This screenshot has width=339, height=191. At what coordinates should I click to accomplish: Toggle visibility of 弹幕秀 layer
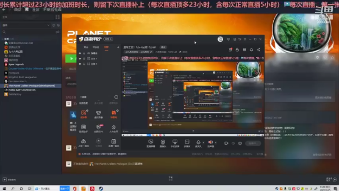point(80,53)
